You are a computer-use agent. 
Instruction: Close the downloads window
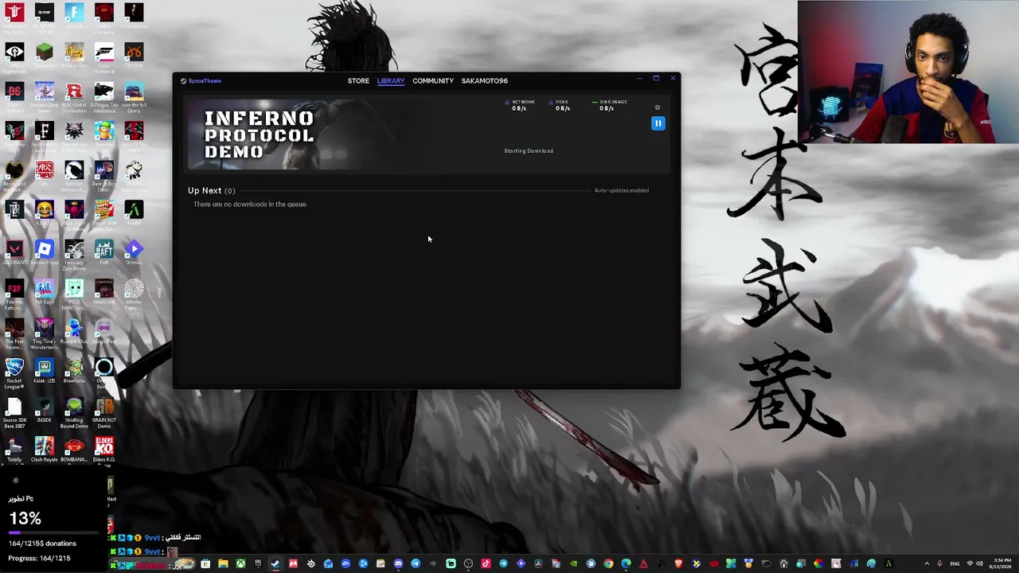(673, 78)
